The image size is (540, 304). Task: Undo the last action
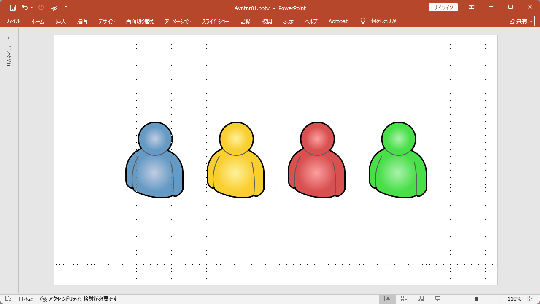coord(24,7)
